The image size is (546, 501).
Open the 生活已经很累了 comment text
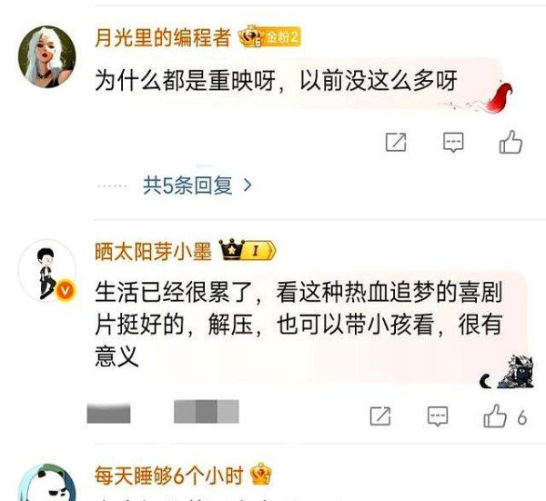point(298,325)
